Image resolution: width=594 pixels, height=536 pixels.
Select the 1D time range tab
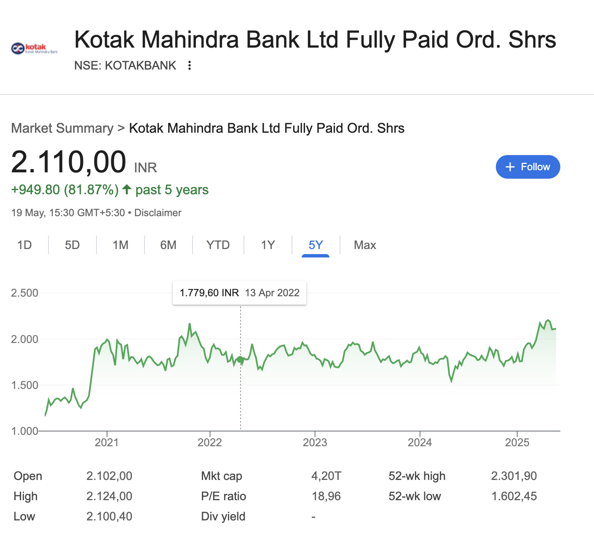24,245
